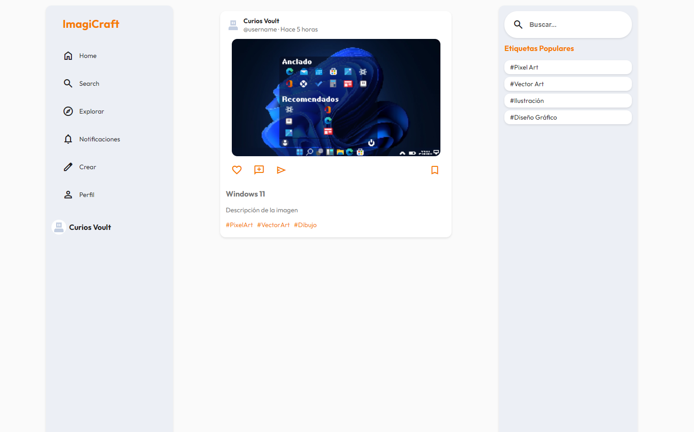The width and height of the screenshot is (694, 432).
Task: Open the #Dibujo post hashtag
Action: [305, 225]
